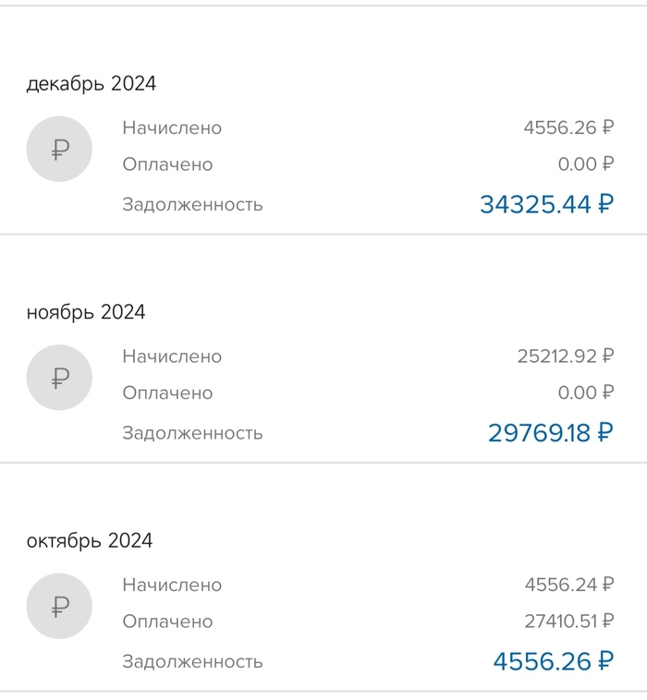The height and width of the screenshot is (700, 647).
Task: Tap the charged amount 25212.92 ₽
Action: click(565, 356)
